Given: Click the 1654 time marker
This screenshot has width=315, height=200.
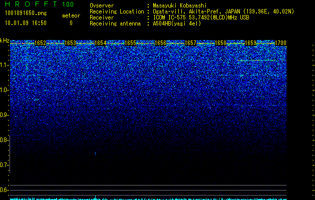Looking at the screenshot, I should [100, 43].
